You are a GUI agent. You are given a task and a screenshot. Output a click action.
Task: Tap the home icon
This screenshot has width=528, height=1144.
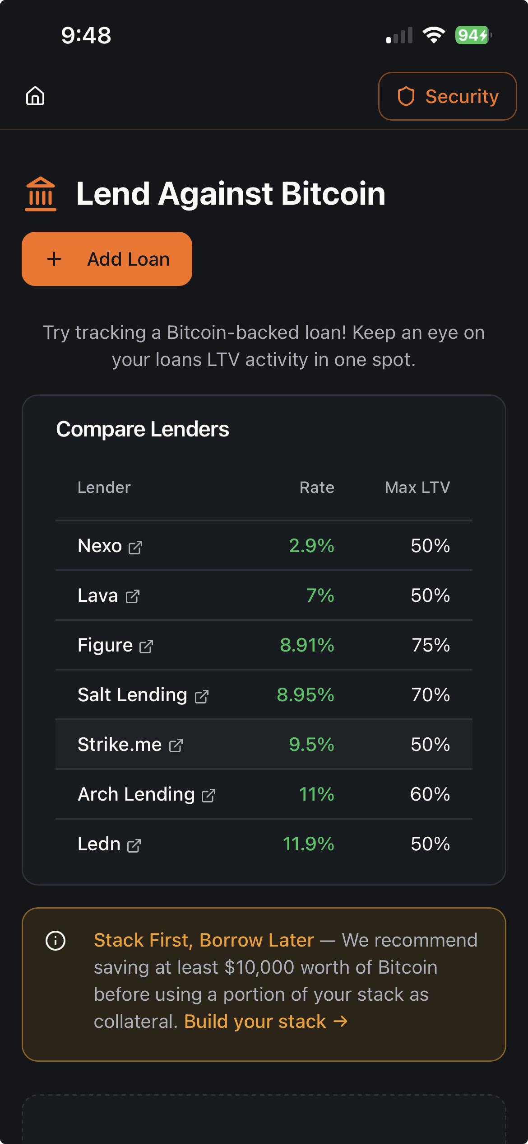[x=35, y=96]
